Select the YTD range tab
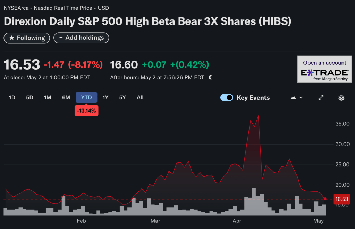 [x=86, y=98]
